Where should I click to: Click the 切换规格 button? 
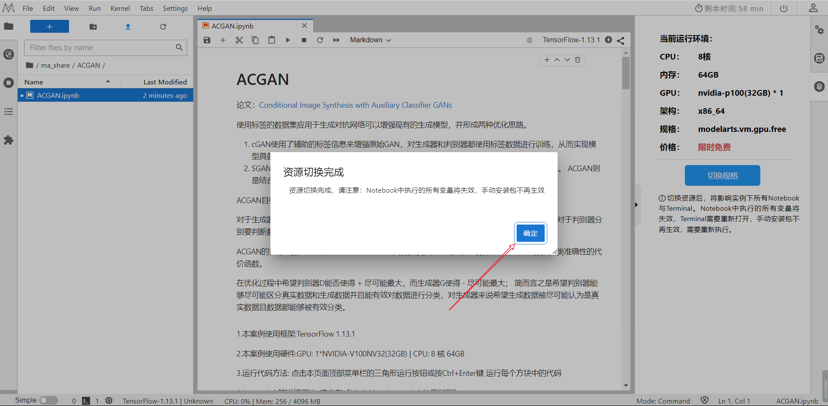[722, 175]
